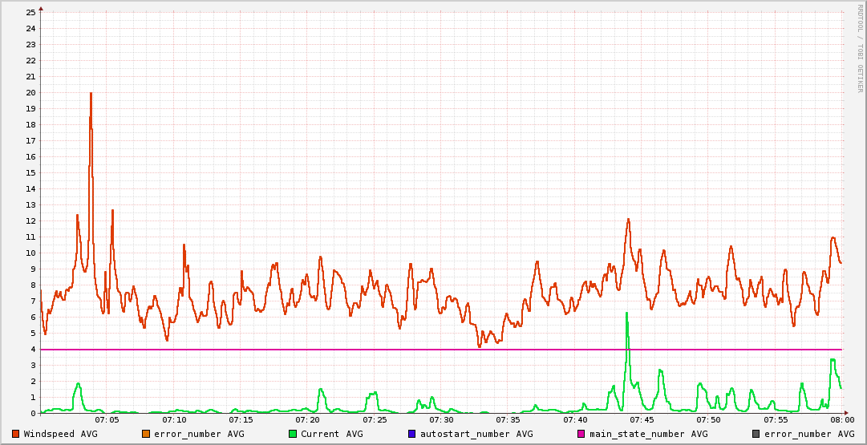Select the main_state_number AVG legend text
This screenshot has height=445, width=867.
tap(649, 434)
